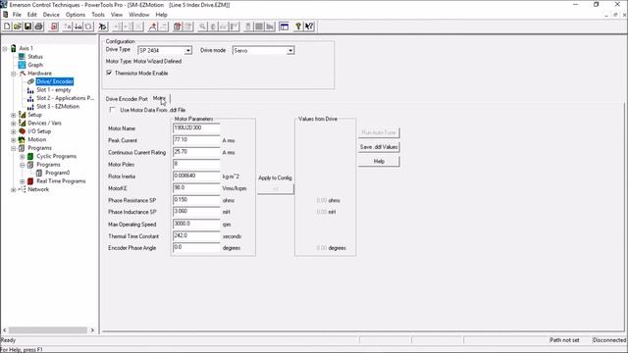This screenshot has width=628, height=353.
Task: Open the Drive mode dropdown
Action: [290, 50]
